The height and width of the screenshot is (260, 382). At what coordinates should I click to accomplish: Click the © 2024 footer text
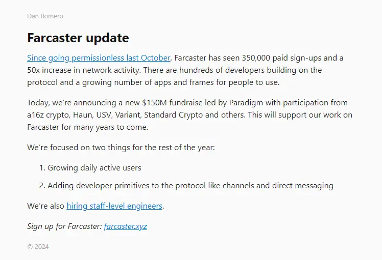point(38,247)
